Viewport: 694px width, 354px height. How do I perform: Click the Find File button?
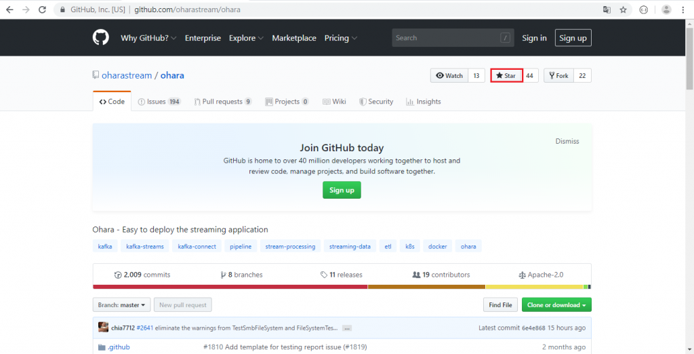(x=500, y=304)
